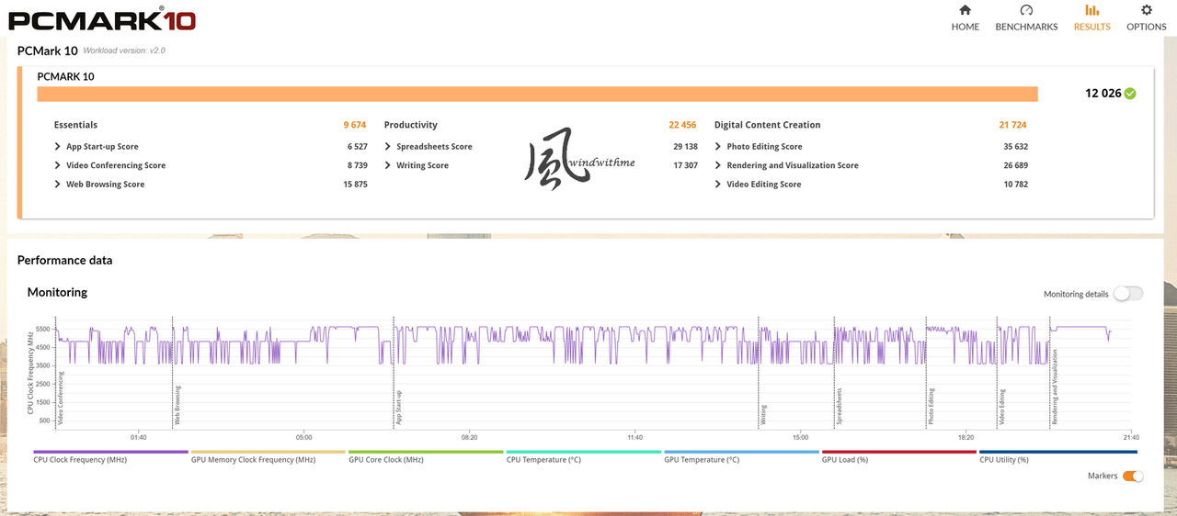Select CPU Clock Frequency (MHz) legend
Screen dimensions: 1177x516
pos(80,459)
